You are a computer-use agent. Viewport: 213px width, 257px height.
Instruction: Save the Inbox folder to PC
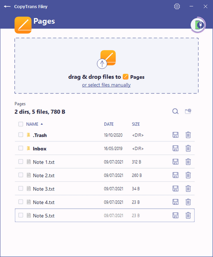tap(176, 148)
